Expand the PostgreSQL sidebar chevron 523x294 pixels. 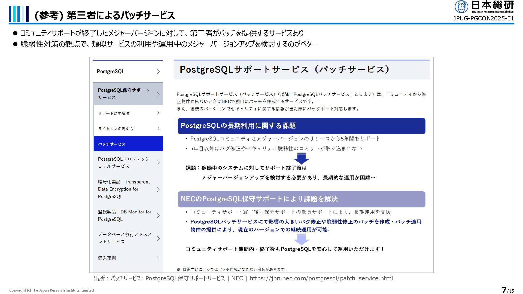point(158,72)
